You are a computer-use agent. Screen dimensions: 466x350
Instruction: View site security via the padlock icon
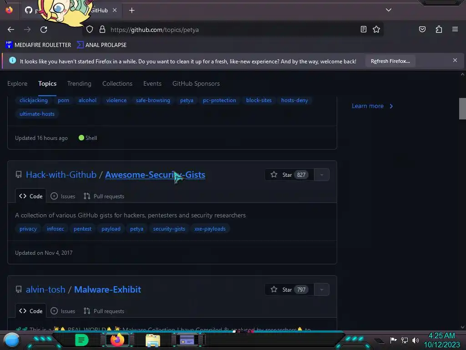pos(102,30)
